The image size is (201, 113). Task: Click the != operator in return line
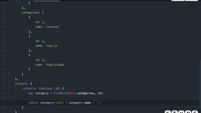pos(55,103)
